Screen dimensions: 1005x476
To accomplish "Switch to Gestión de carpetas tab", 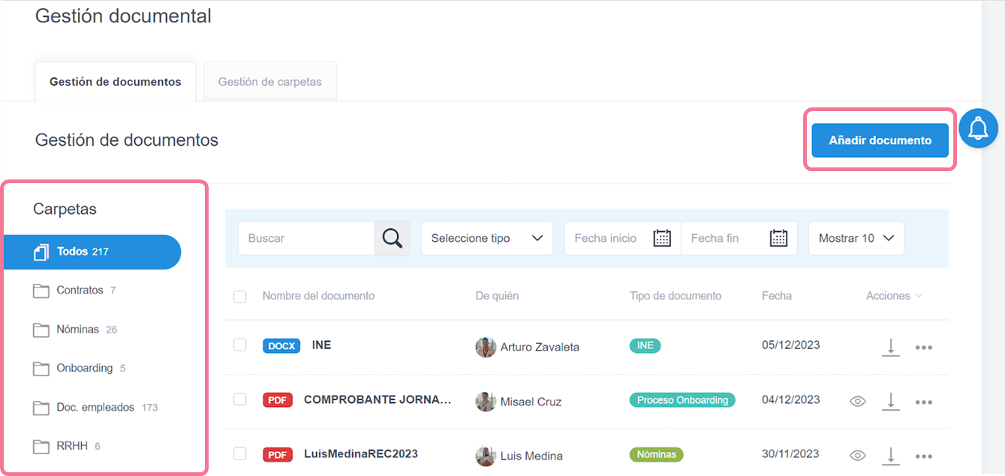I will tap(269, 82).
